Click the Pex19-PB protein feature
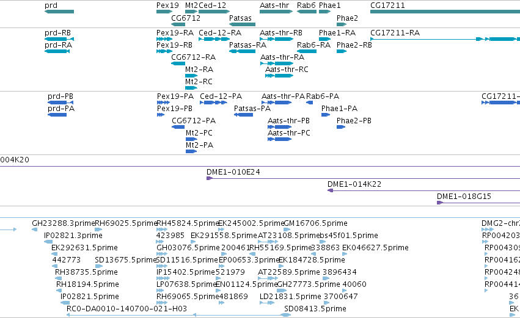520x318 pixels. tap(161, 115)
